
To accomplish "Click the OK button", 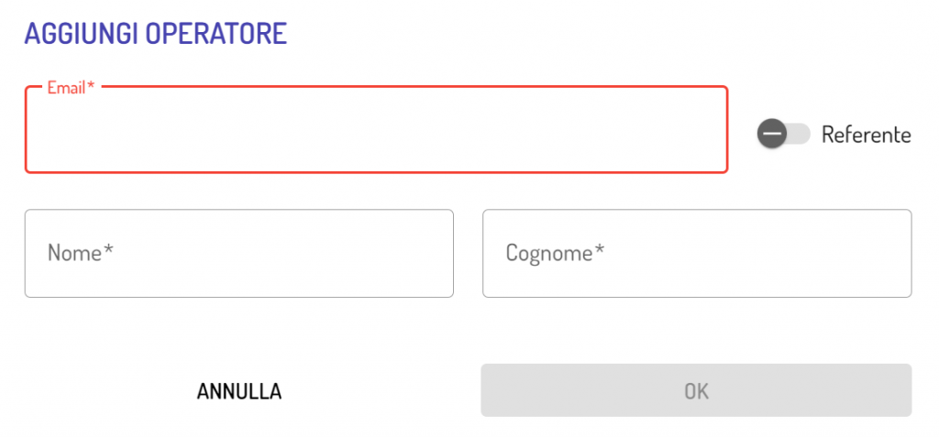I will pos(696,390).
